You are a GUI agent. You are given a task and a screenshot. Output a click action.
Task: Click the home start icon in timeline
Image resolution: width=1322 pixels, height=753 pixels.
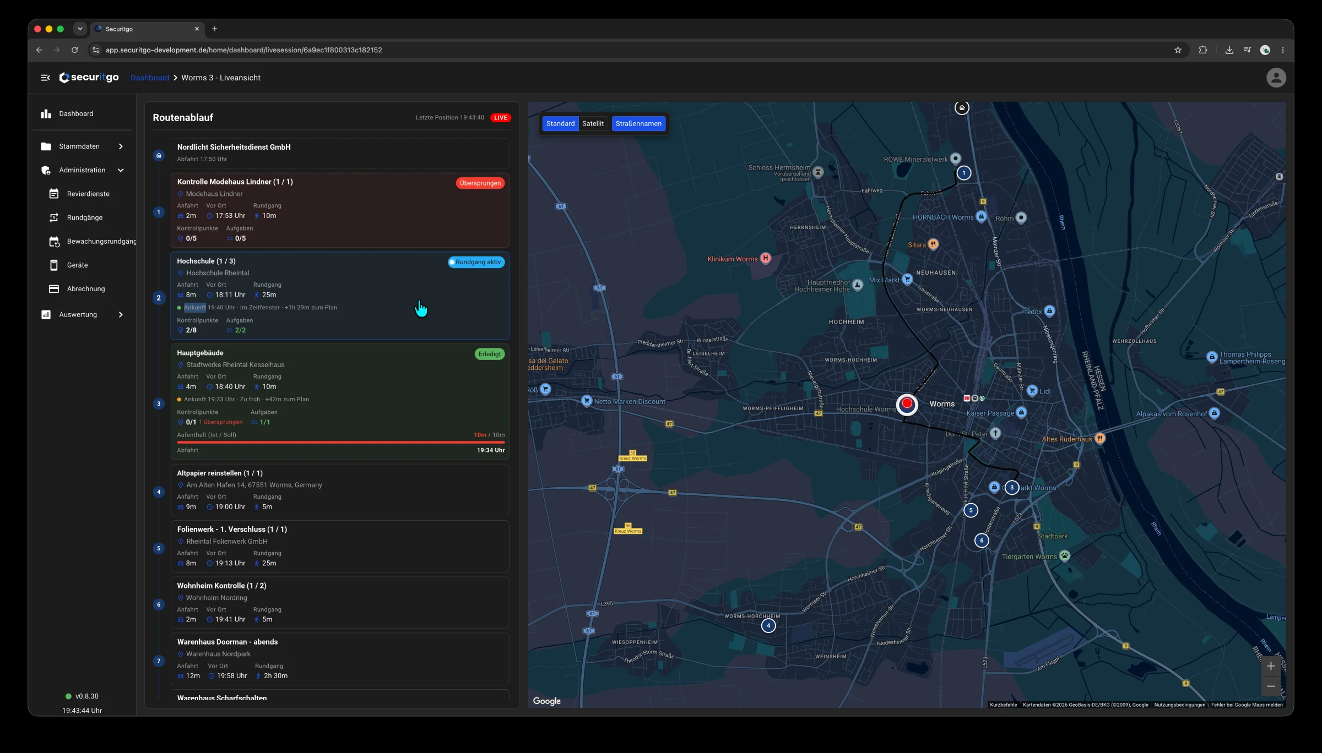click(159, 156)
